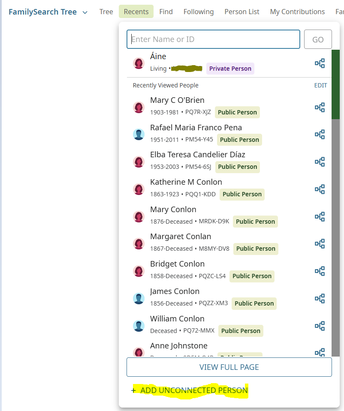
Task: Open the Find tab
Action: (166, 12)
